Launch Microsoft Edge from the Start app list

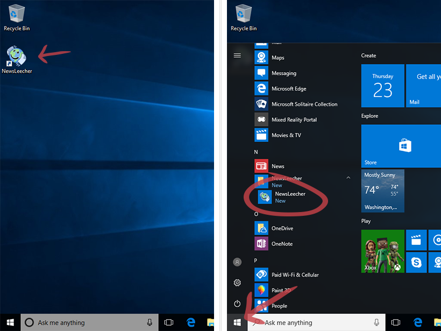coord(302,89)
